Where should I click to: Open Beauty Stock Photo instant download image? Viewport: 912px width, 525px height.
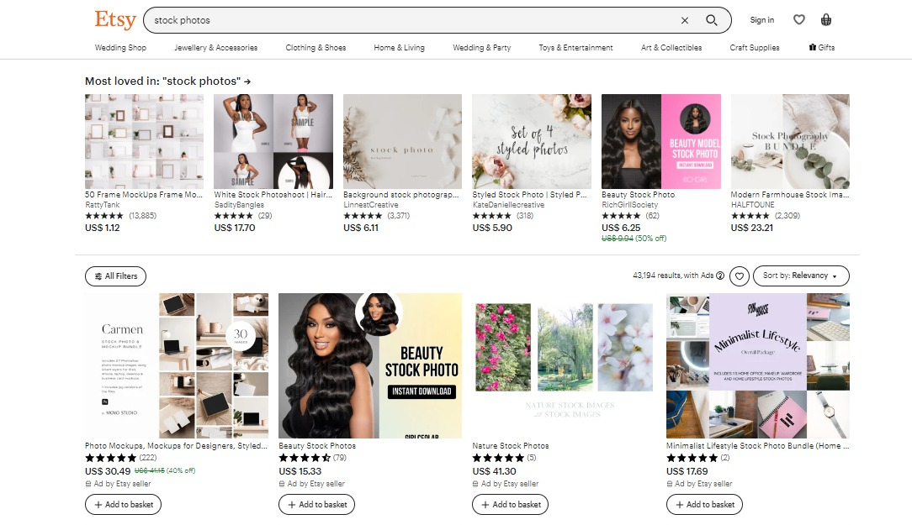pos(370,365)
